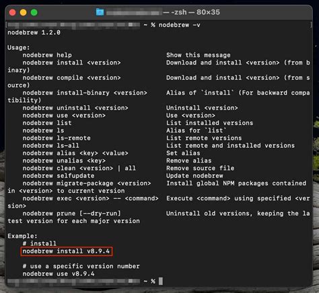319x293 pixels.
Task: Click the 'Remove alias' description
Action: (189, 161)
